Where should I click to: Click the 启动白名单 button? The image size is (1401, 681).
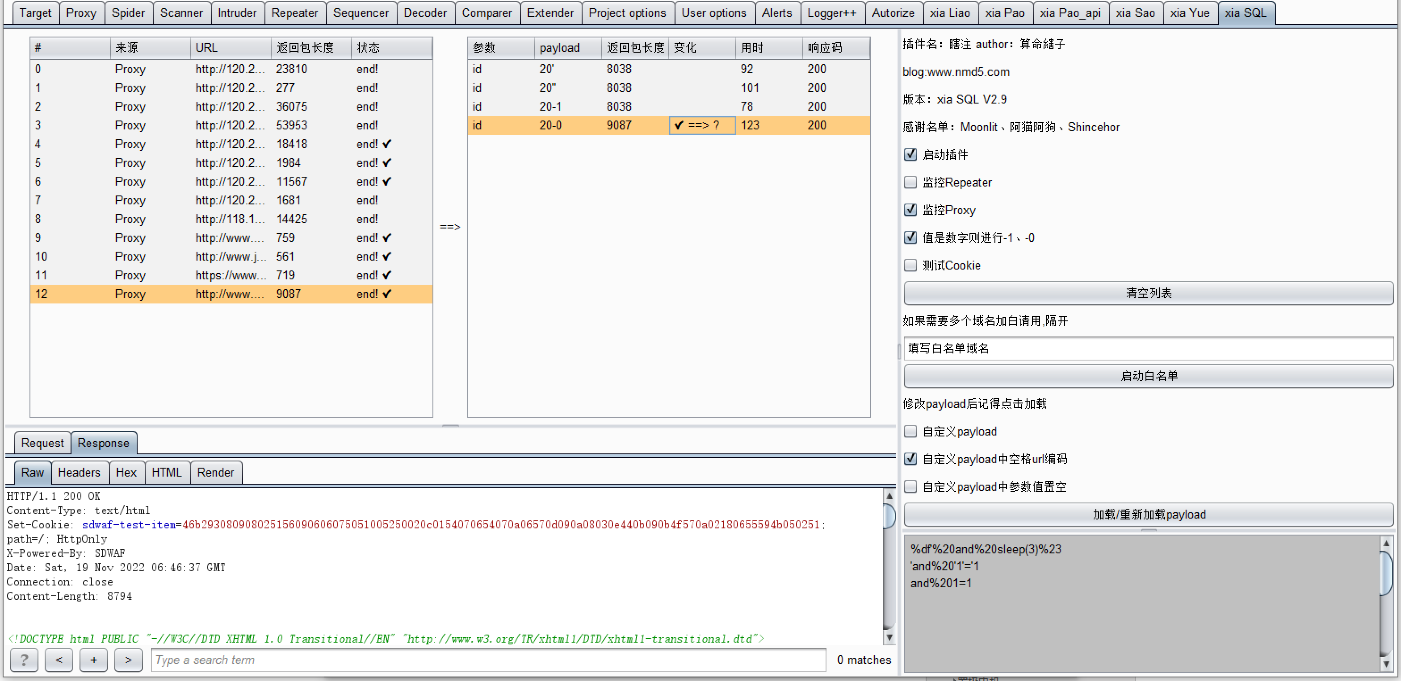1148,376
